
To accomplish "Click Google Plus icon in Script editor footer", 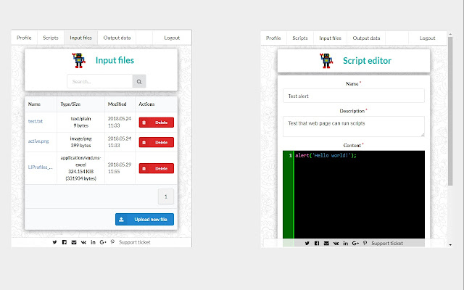I will point(355,243).
